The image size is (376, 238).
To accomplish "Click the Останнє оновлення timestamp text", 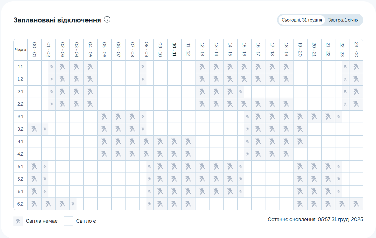I will tap(315, 220).
